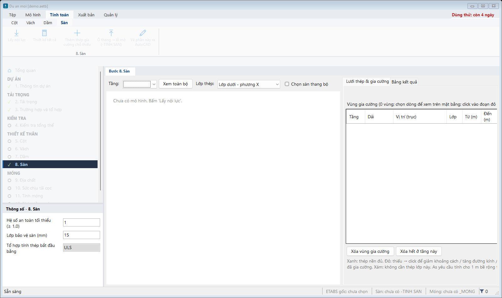Click the app logo icon in title bar
Screen dimensions: 502x298
[5, 6]
